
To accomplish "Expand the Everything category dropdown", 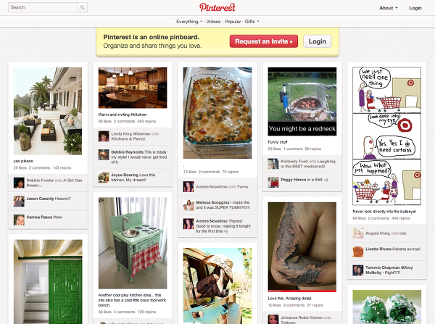I will tap(189, 22).
